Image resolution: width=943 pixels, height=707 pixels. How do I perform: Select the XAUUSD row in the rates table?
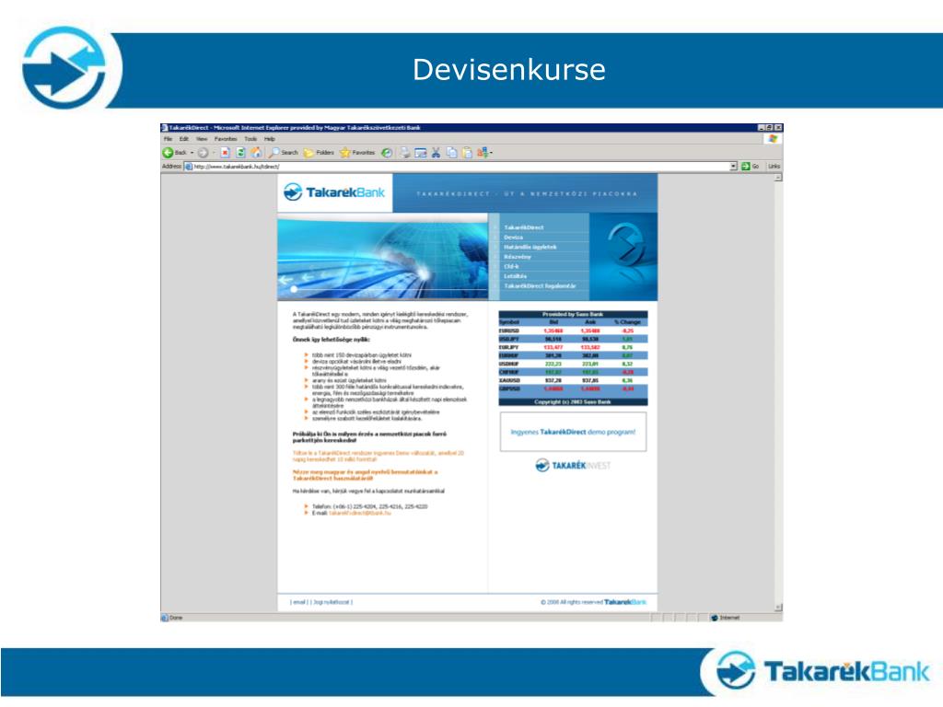573,380
